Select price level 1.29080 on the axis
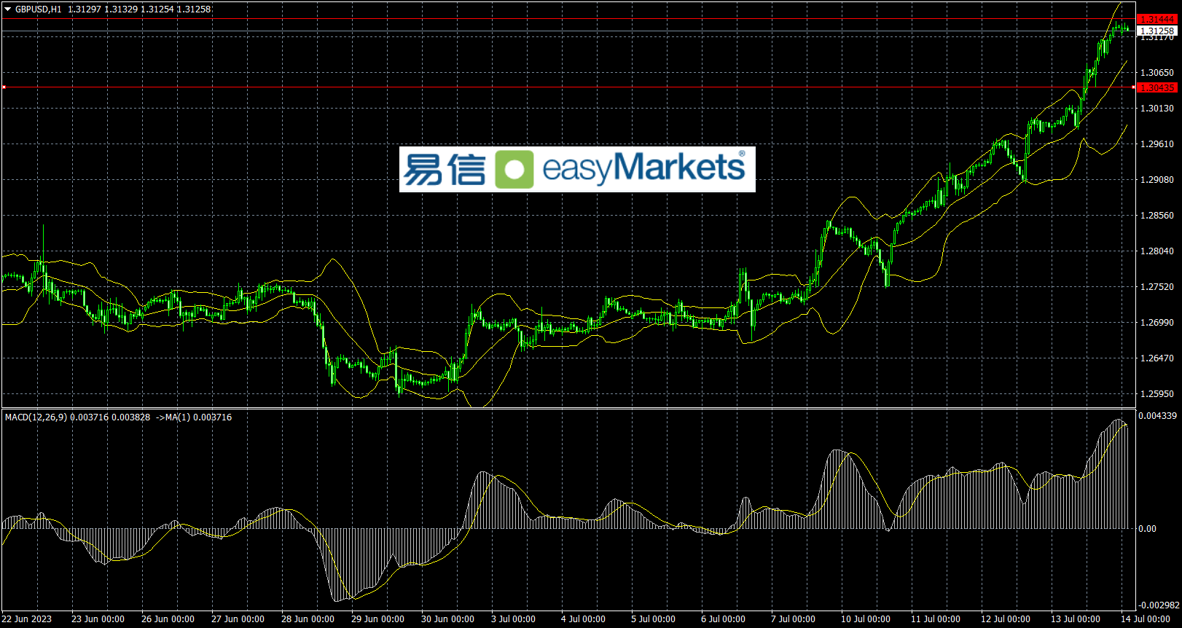The height and width of the screenshot is (628, 1182). click(x=1157, y=180)
